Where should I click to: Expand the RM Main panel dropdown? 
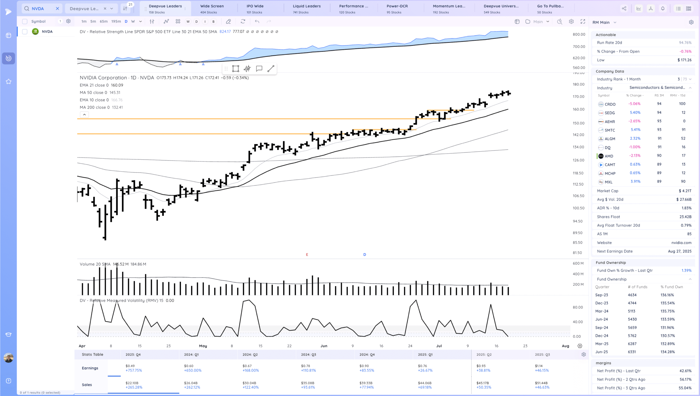click(x=615, y=22)
